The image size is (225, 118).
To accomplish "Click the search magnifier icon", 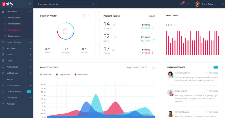I will point(93,4).
